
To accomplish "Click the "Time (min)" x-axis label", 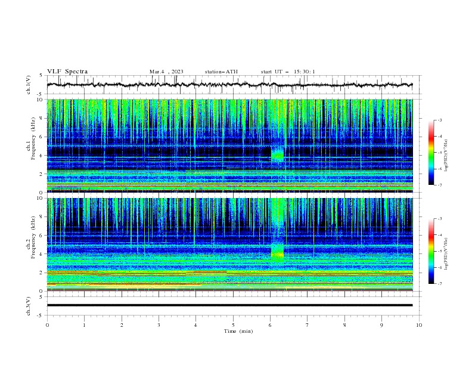I will 238,331.
